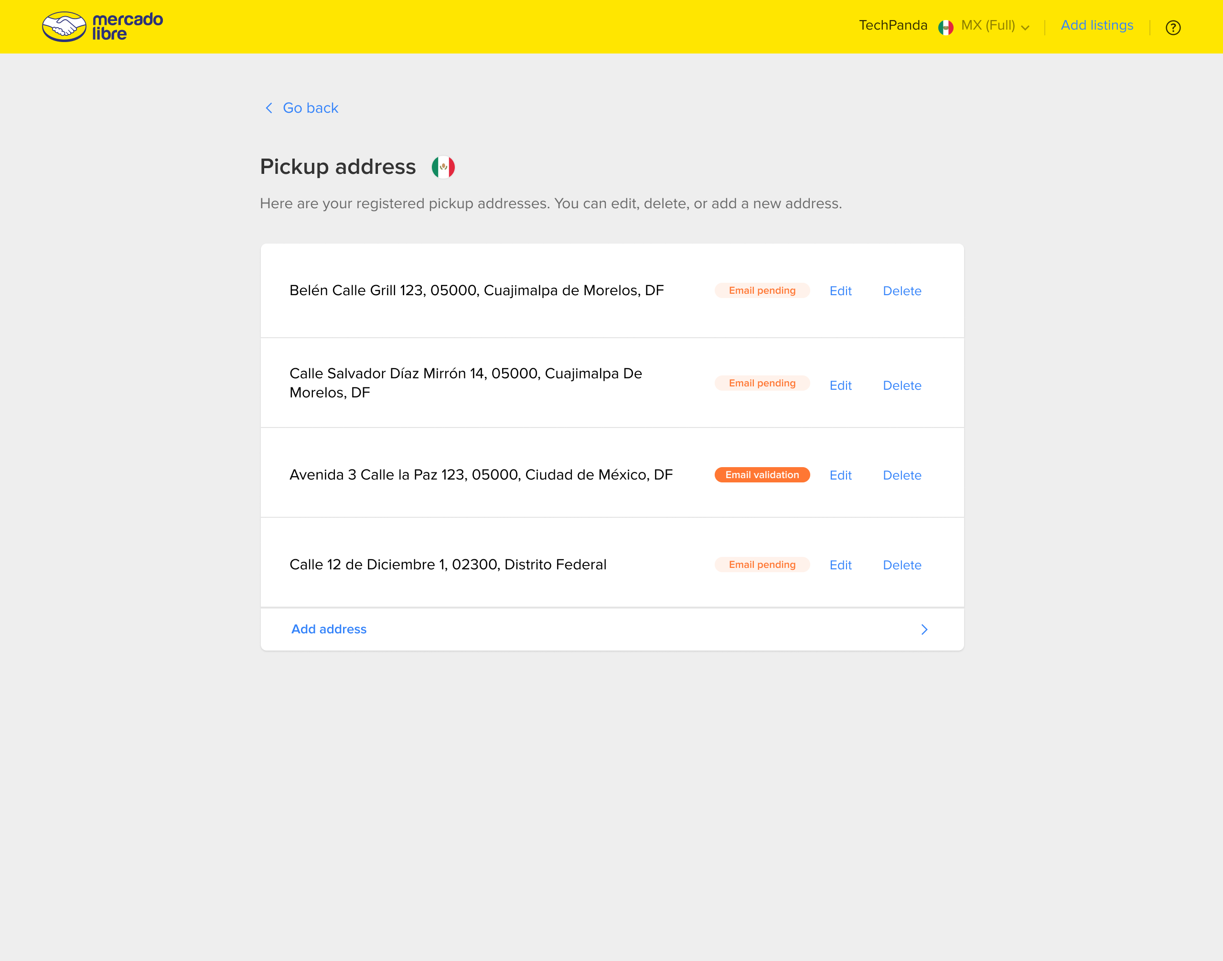Image resolution: width=1223 pixels, height=961 pixels.
Task: Click the Add address right chevron
Action: coord(923,629)
